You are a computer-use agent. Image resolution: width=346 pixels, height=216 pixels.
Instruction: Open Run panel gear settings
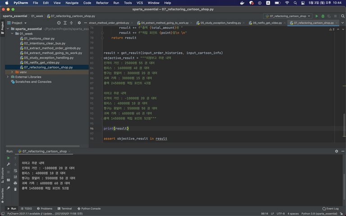coord(336,151)
